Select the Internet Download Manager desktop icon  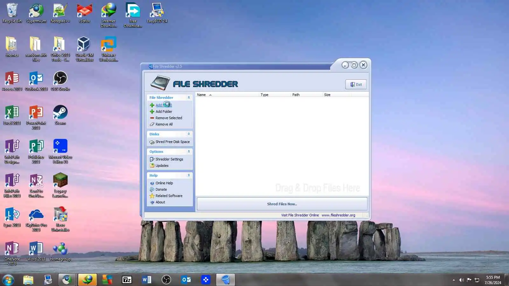tap(109, 15)
